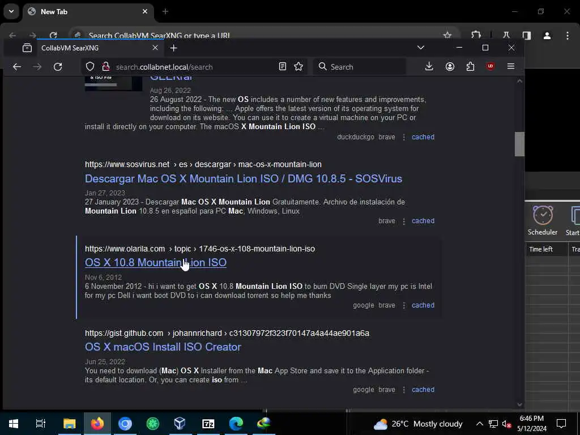Open the Firefox extensions puzzle icon
580x435 pixels.
tap(470, 67)
